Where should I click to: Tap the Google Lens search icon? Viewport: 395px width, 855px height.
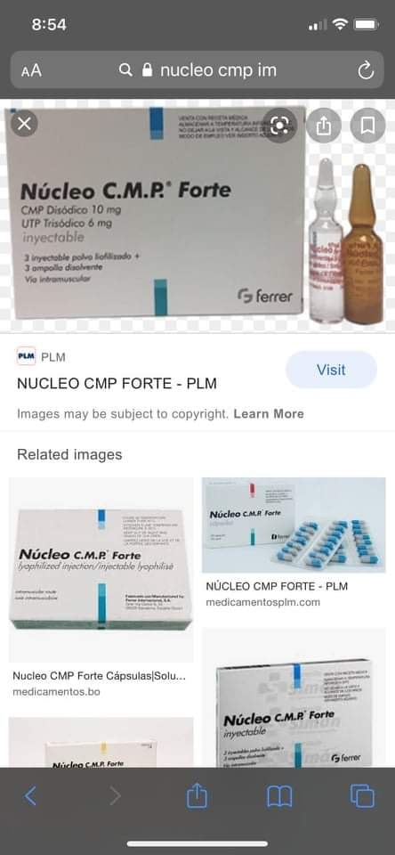point(279,126)
